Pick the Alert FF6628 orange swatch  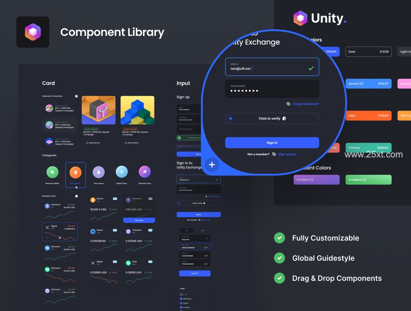coord(368,116)
